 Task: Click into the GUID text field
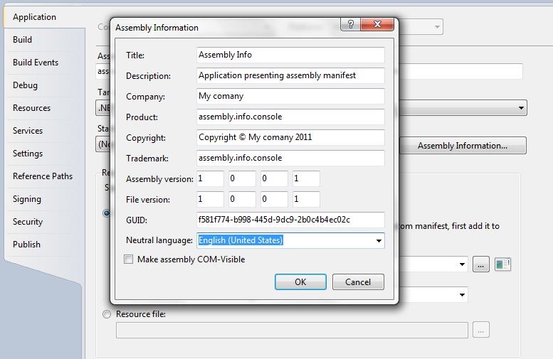[x=290, y=220]
